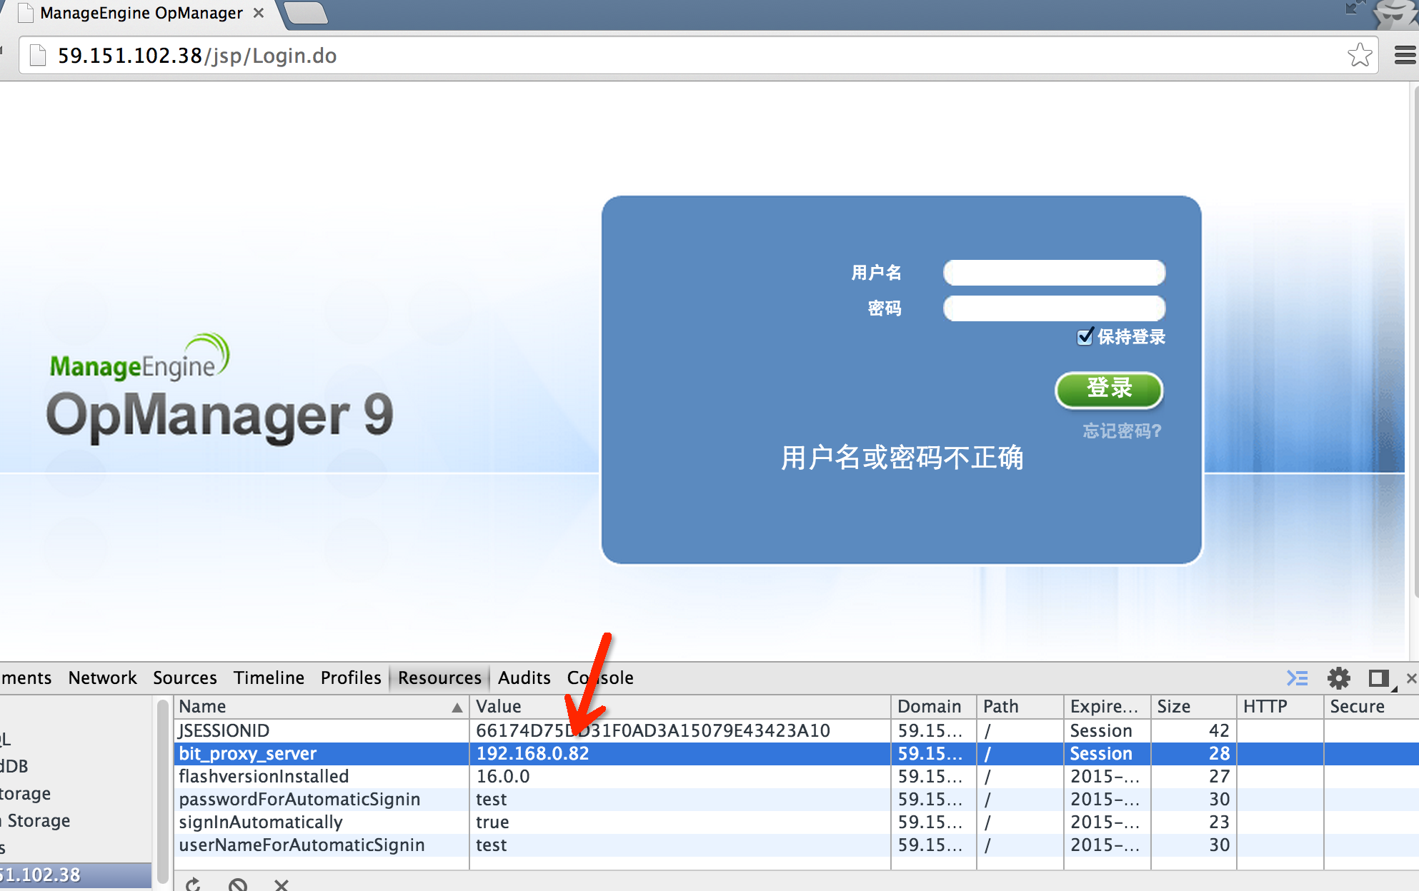Sort cookies by Domain column
This screenshot has height=891, width=1419.
tap(933, 706)
